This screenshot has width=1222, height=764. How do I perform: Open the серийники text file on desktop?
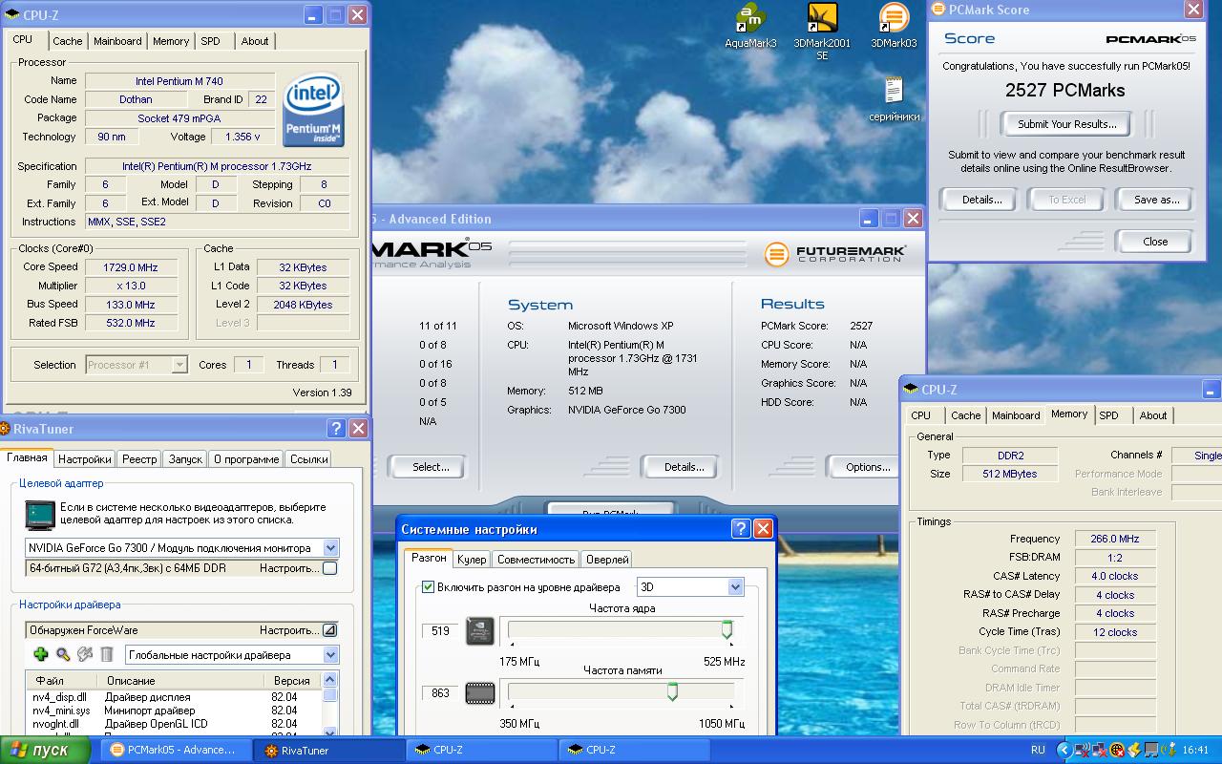click(x=894, y=98)
